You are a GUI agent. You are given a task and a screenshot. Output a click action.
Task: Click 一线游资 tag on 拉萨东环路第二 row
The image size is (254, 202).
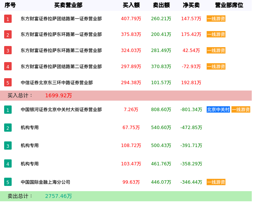tap(216, 50)
